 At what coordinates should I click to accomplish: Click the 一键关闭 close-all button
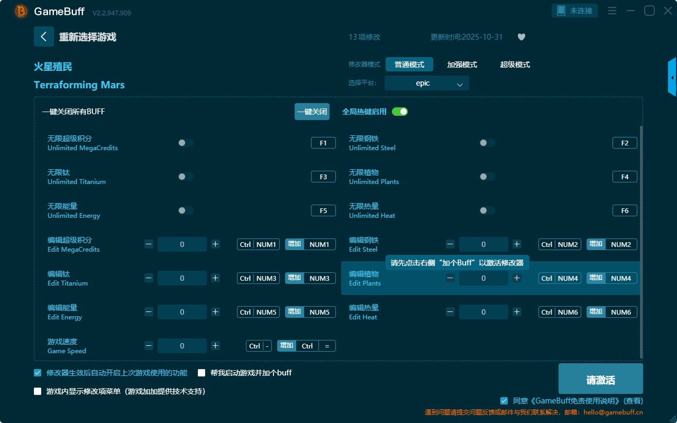pos(312,112)
